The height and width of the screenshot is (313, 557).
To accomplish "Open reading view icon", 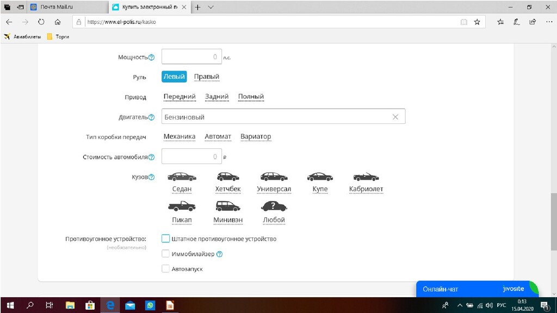I will click(463, 22).
